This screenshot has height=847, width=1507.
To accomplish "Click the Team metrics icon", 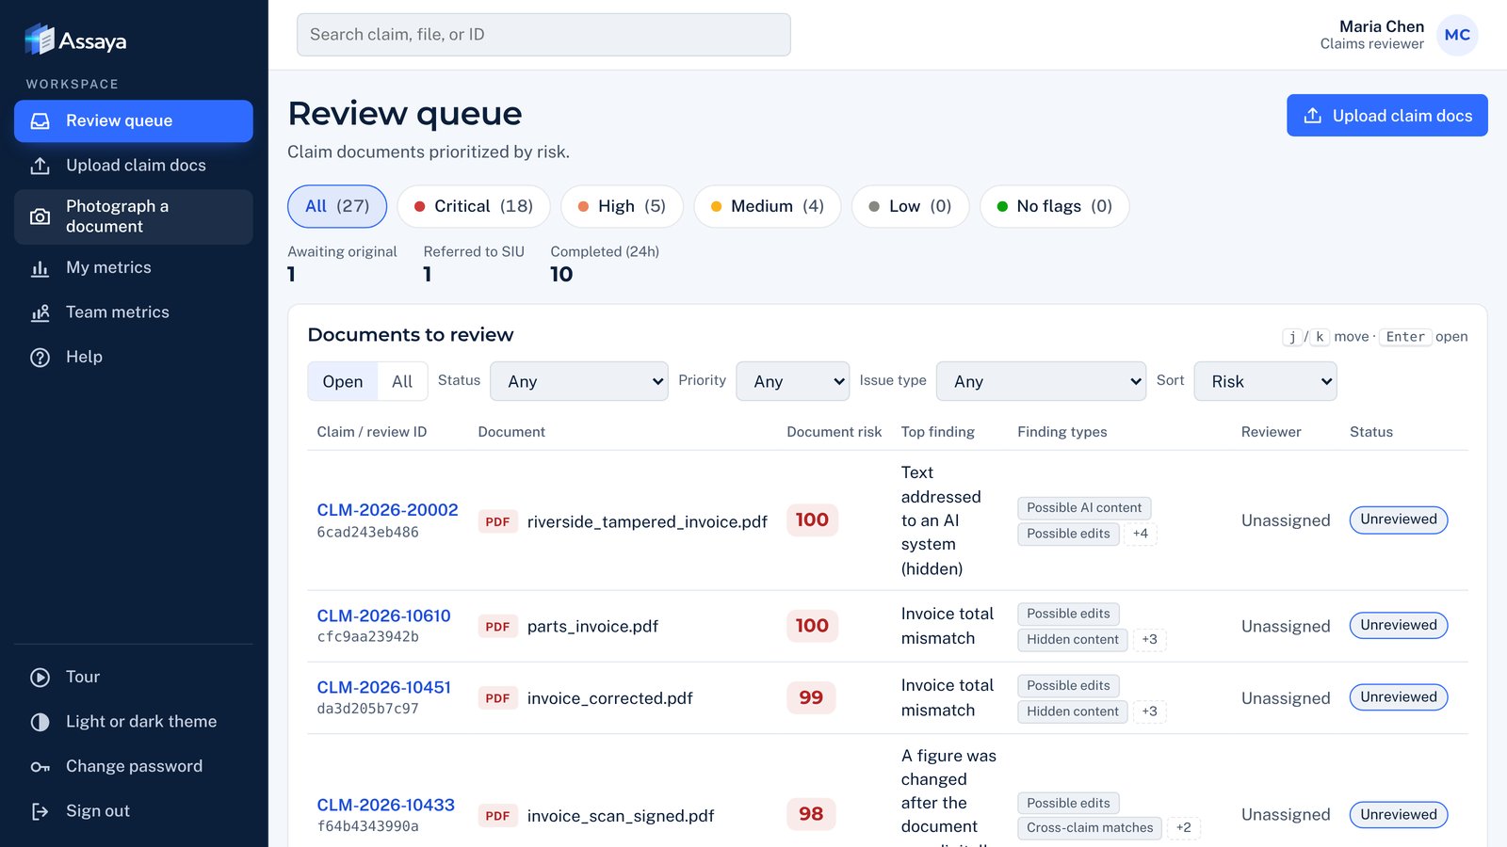I will coord(40,312).
